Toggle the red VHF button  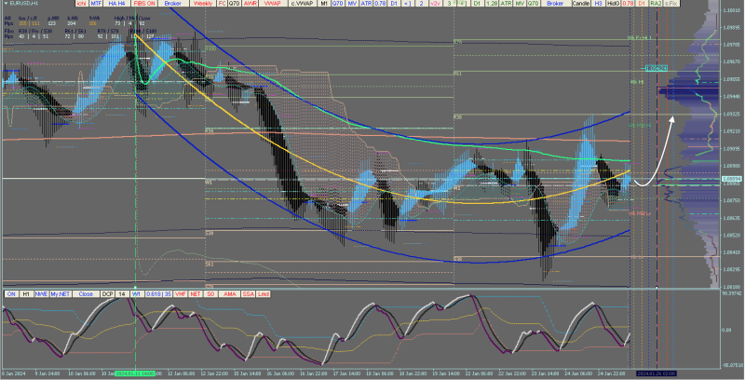(180, 294)
